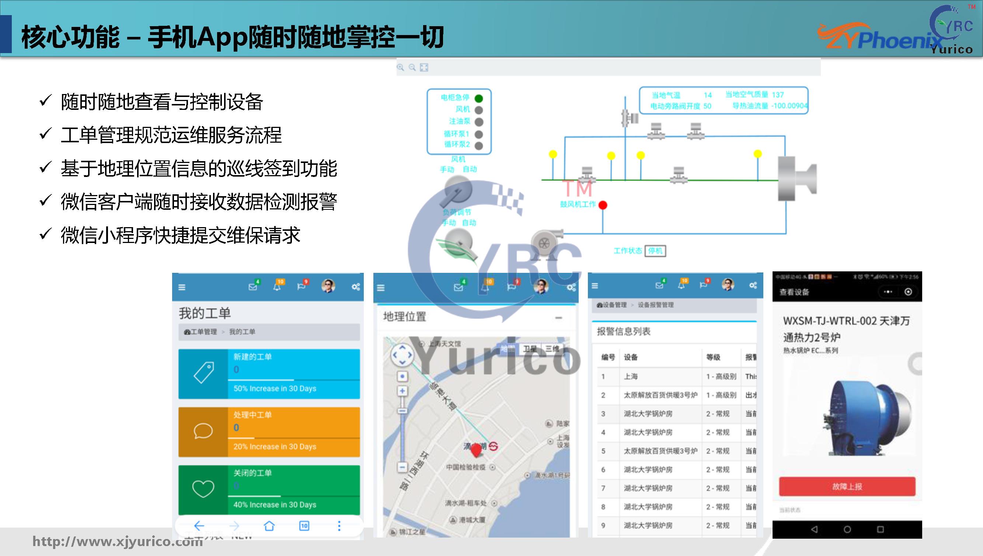
Task: Click the 导热油流量 -100.00904 reading
Action: pos(770,106)
